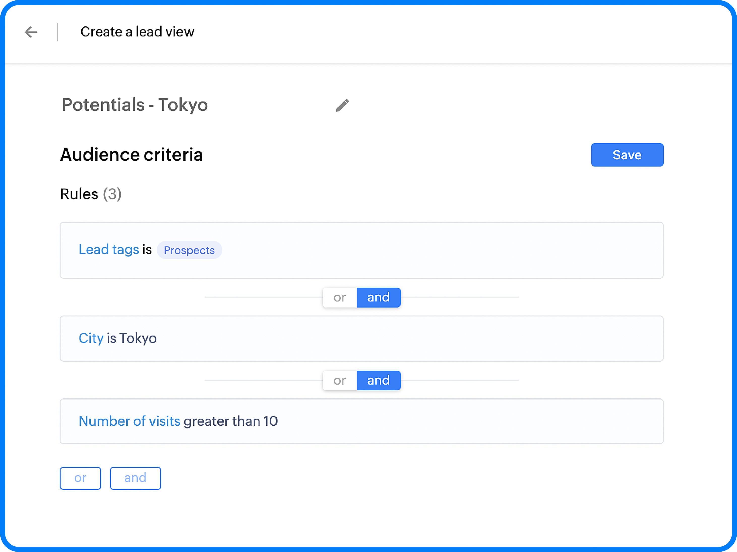This screenshot has height=552, width=737.
Task: Switch first rule connector to 'or'
Action: coord(340,297)
